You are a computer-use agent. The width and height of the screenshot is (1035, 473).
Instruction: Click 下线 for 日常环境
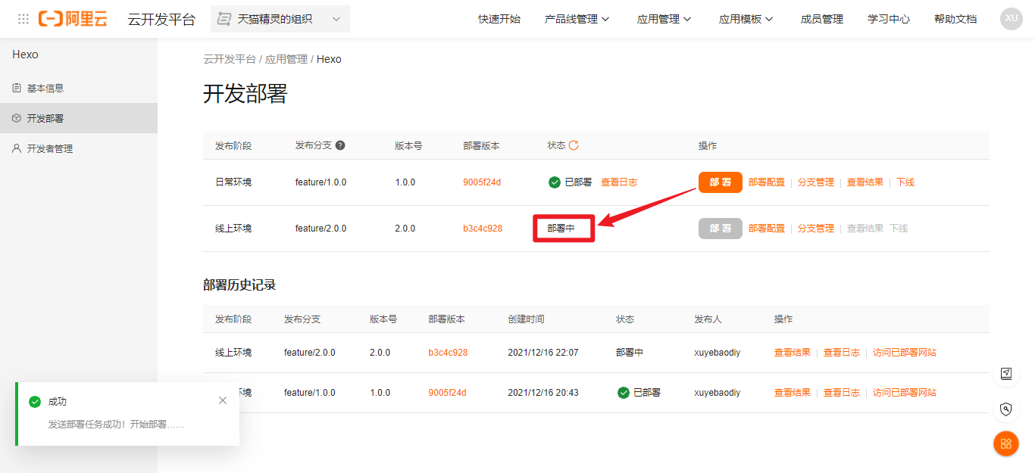click(905, 182)
